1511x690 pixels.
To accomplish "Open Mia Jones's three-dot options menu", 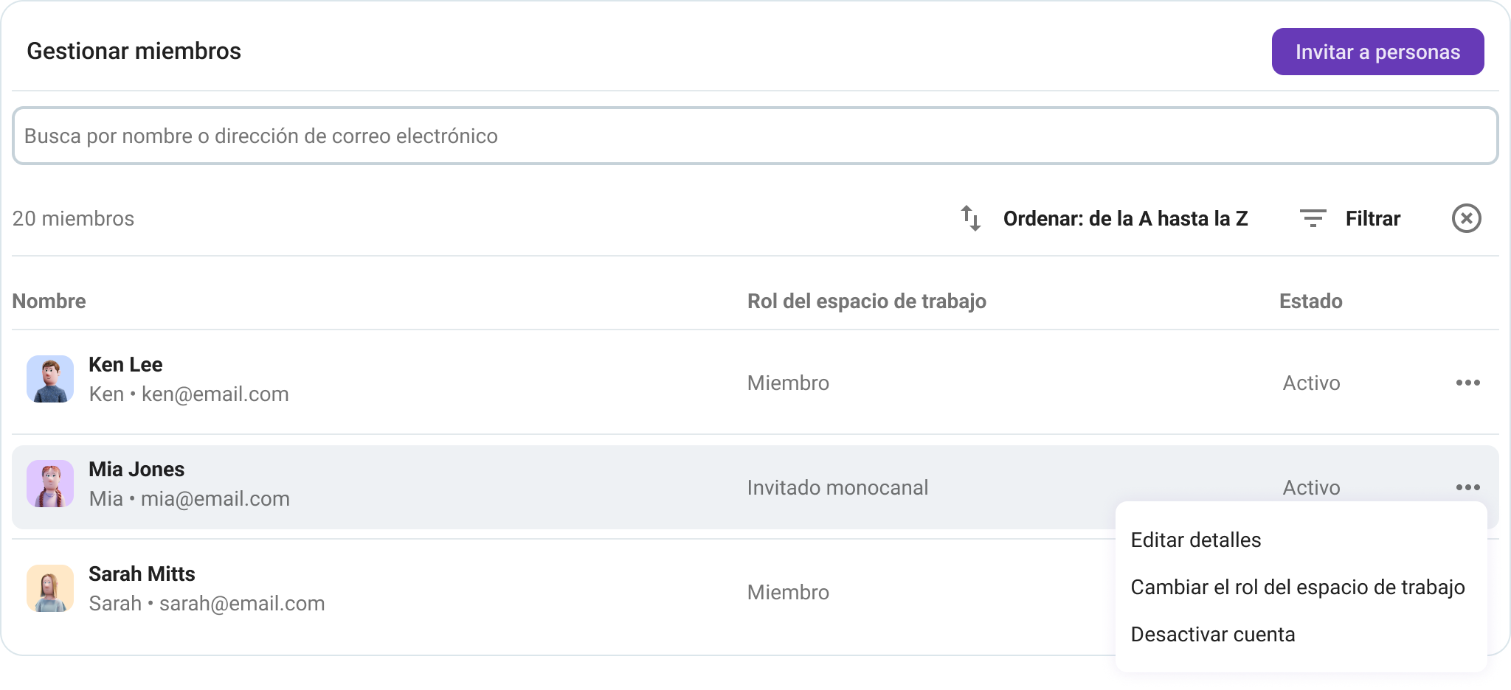I will [x=1467, y=487].
